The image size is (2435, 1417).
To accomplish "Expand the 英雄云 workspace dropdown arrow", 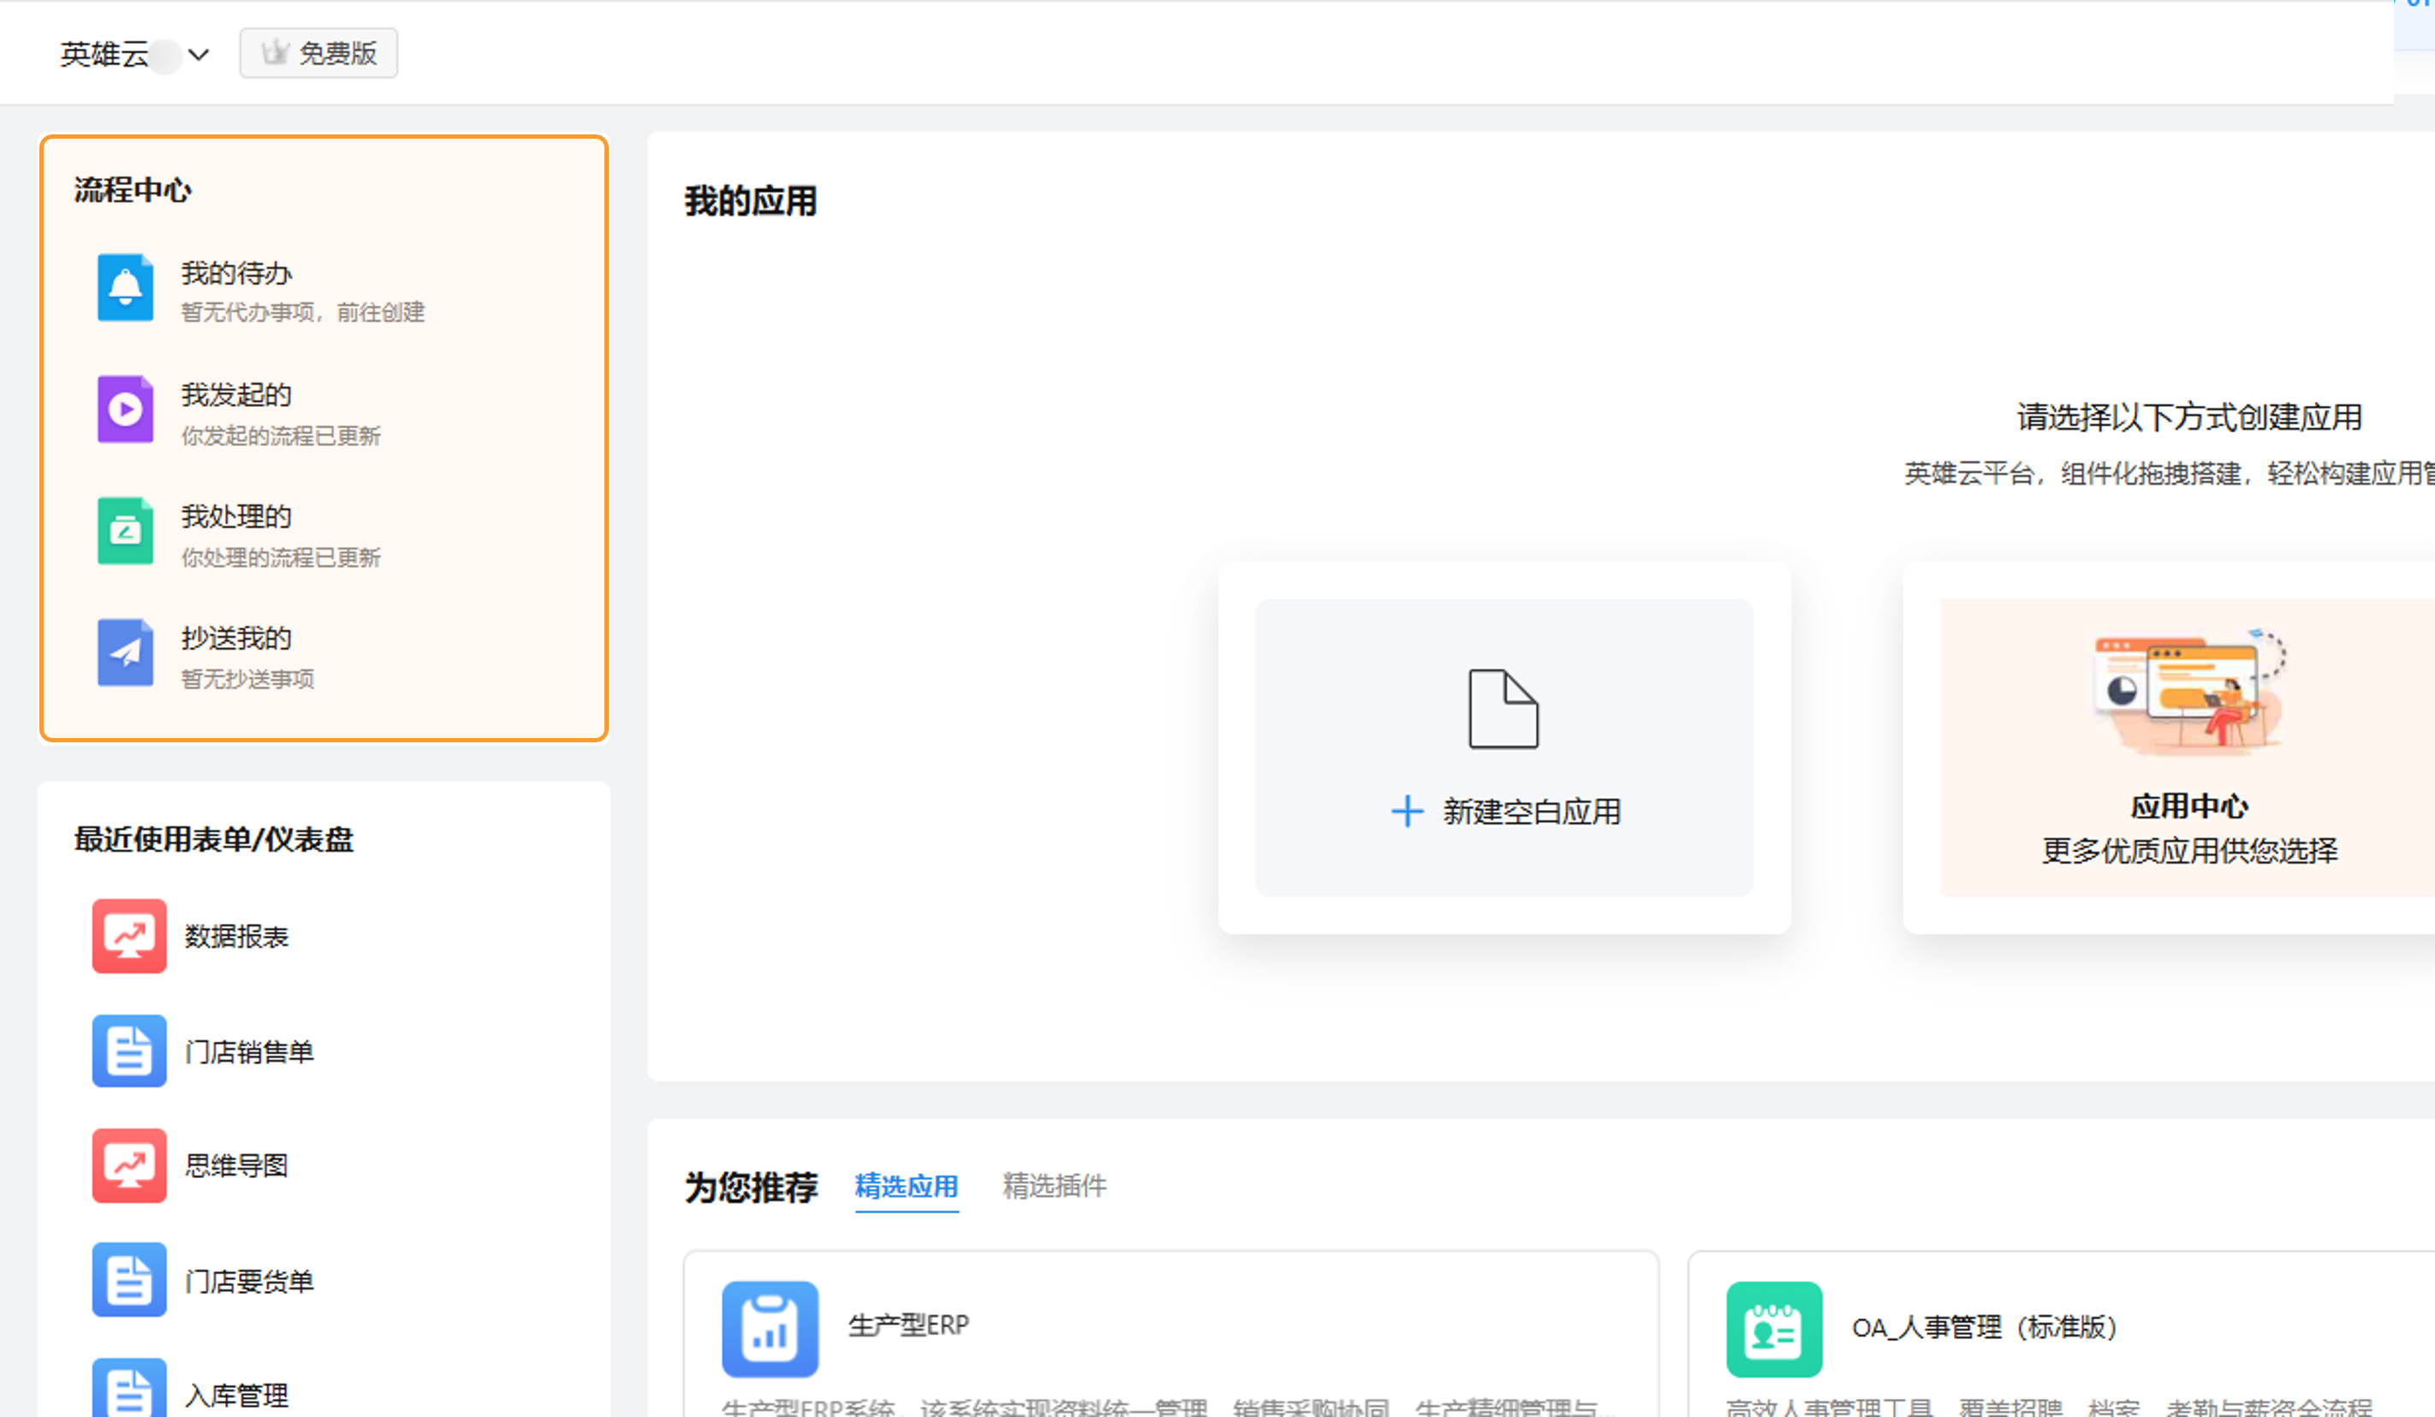I will [199, 54].
